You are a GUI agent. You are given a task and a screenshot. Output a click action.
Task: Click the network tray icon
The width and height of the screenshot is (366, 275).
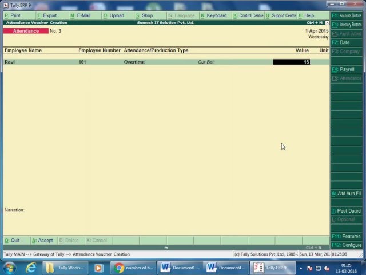point(318,268)
